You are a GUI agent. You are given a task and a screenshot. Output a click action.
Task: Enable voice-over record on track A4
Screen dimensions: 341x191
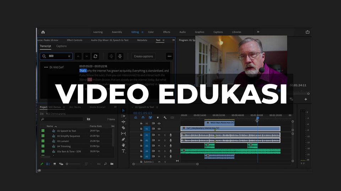171,151
